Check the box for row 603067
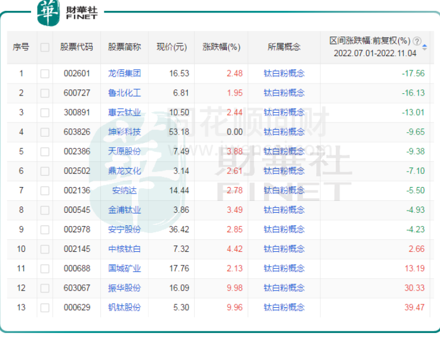This screenshot has width=440, height=341. coord(45,288)
